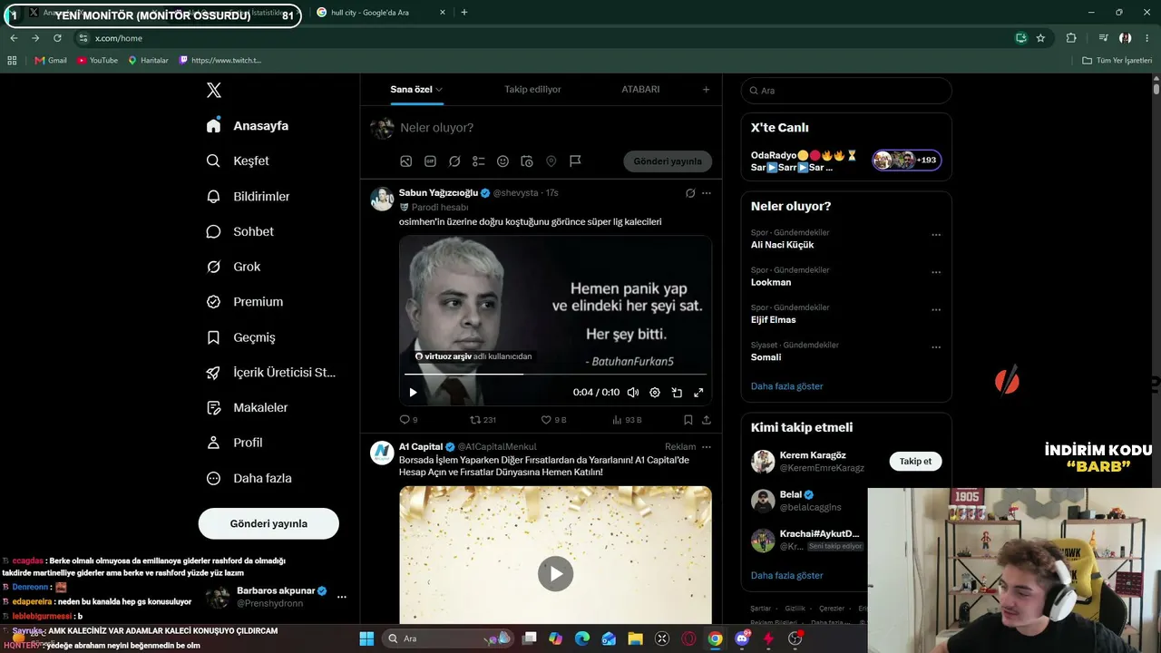1161x653 pixels.
Task: Play the A1 Capital ad video
Action: (x=555, y=573)
